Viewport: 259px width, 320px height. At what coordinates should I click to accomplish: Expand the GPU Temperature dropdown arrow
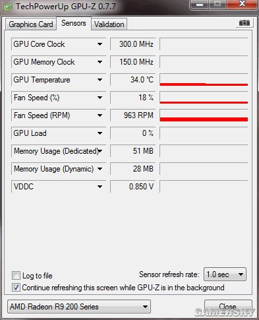(x=100, y=80)
